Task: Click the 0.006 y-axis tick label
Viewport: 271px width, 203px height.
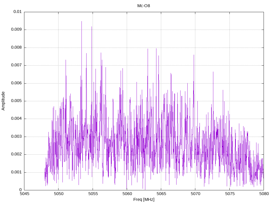Action: tap(16, 83)
